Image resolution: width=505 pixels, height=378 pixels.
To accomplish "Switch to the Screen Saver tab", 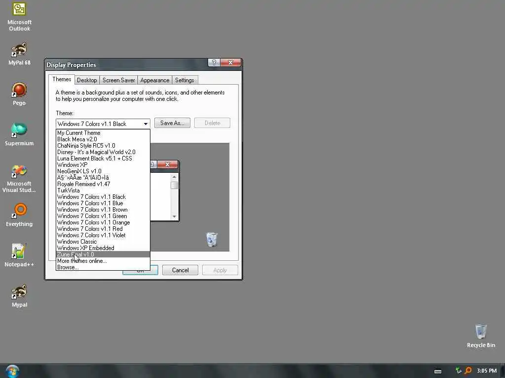I will click(118, 80).
